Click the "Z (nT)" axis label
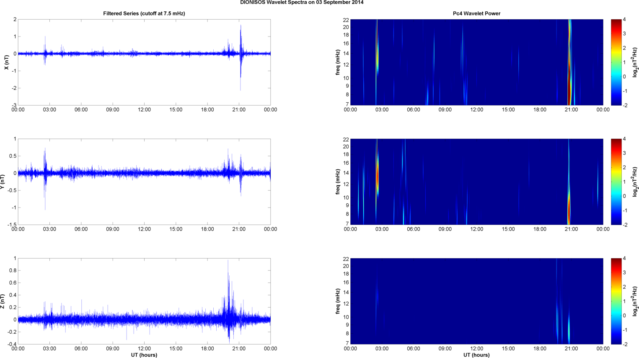This screenshot has height=358, width=639. point(3,301)
